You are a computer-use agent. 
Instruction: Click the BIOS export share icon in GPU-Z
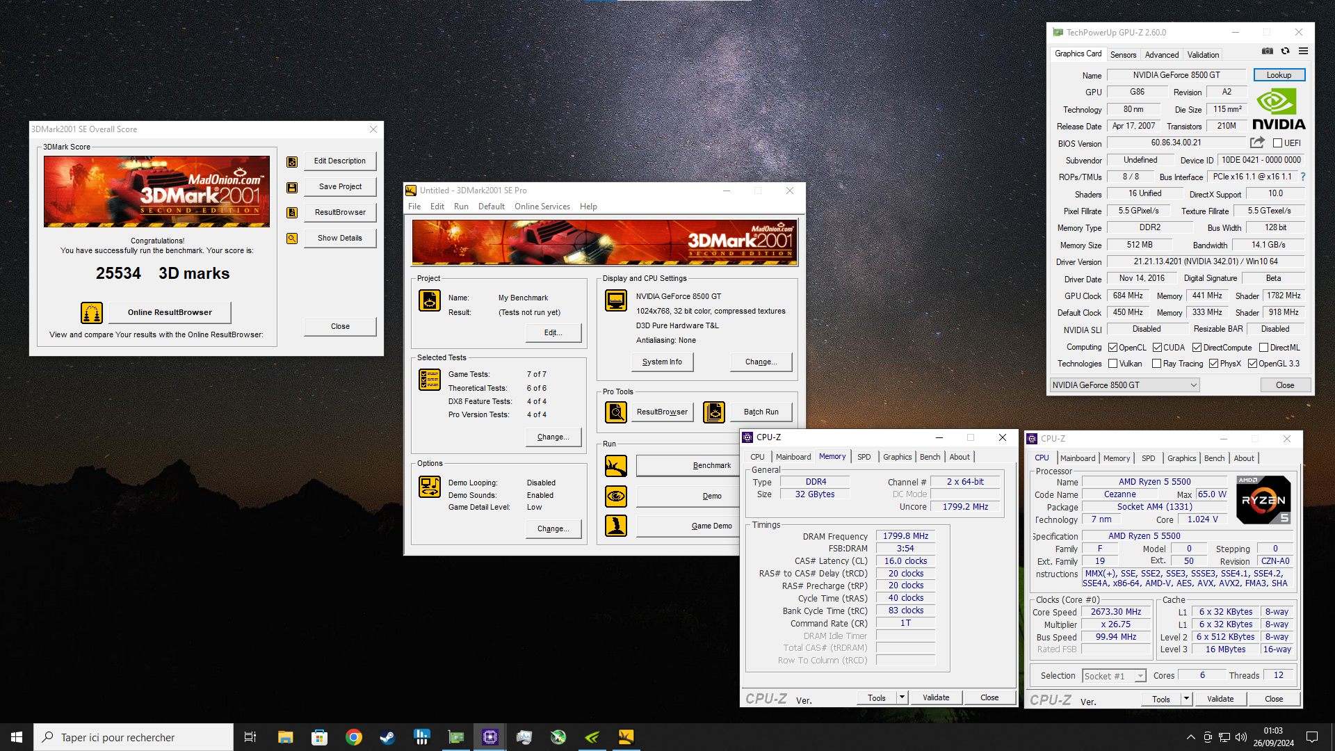1257,143
